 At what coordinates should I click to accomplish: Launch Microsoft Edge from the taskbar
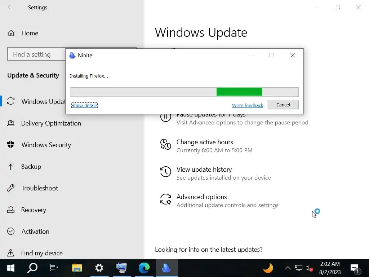tap(144, 268)
